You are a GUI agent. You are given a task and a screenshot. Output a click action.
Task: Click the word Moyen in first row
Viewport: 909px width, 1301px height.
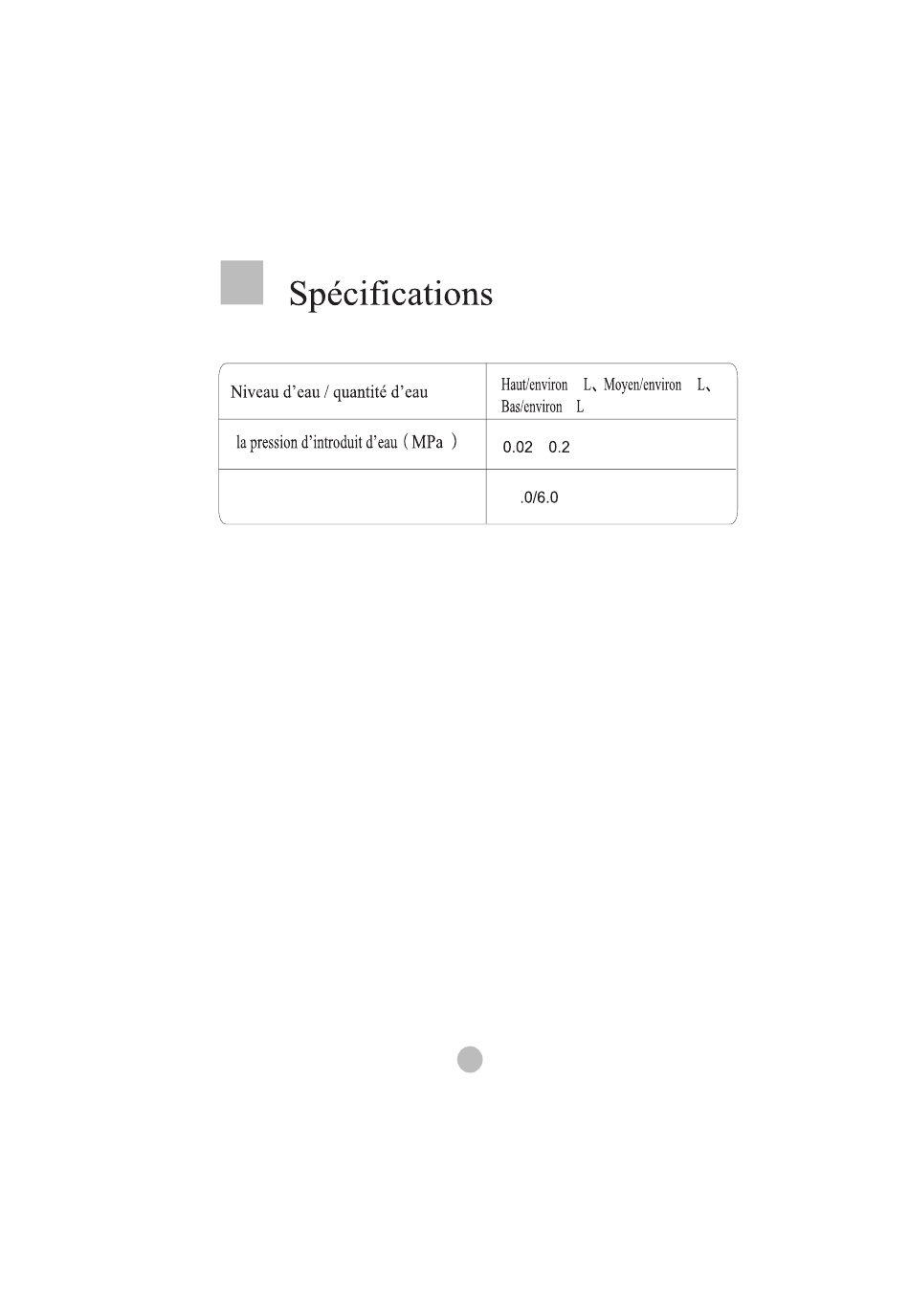pos(620,385)
